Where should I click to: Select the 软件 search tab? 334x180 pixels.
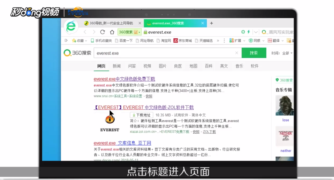[x=255, y=66]
